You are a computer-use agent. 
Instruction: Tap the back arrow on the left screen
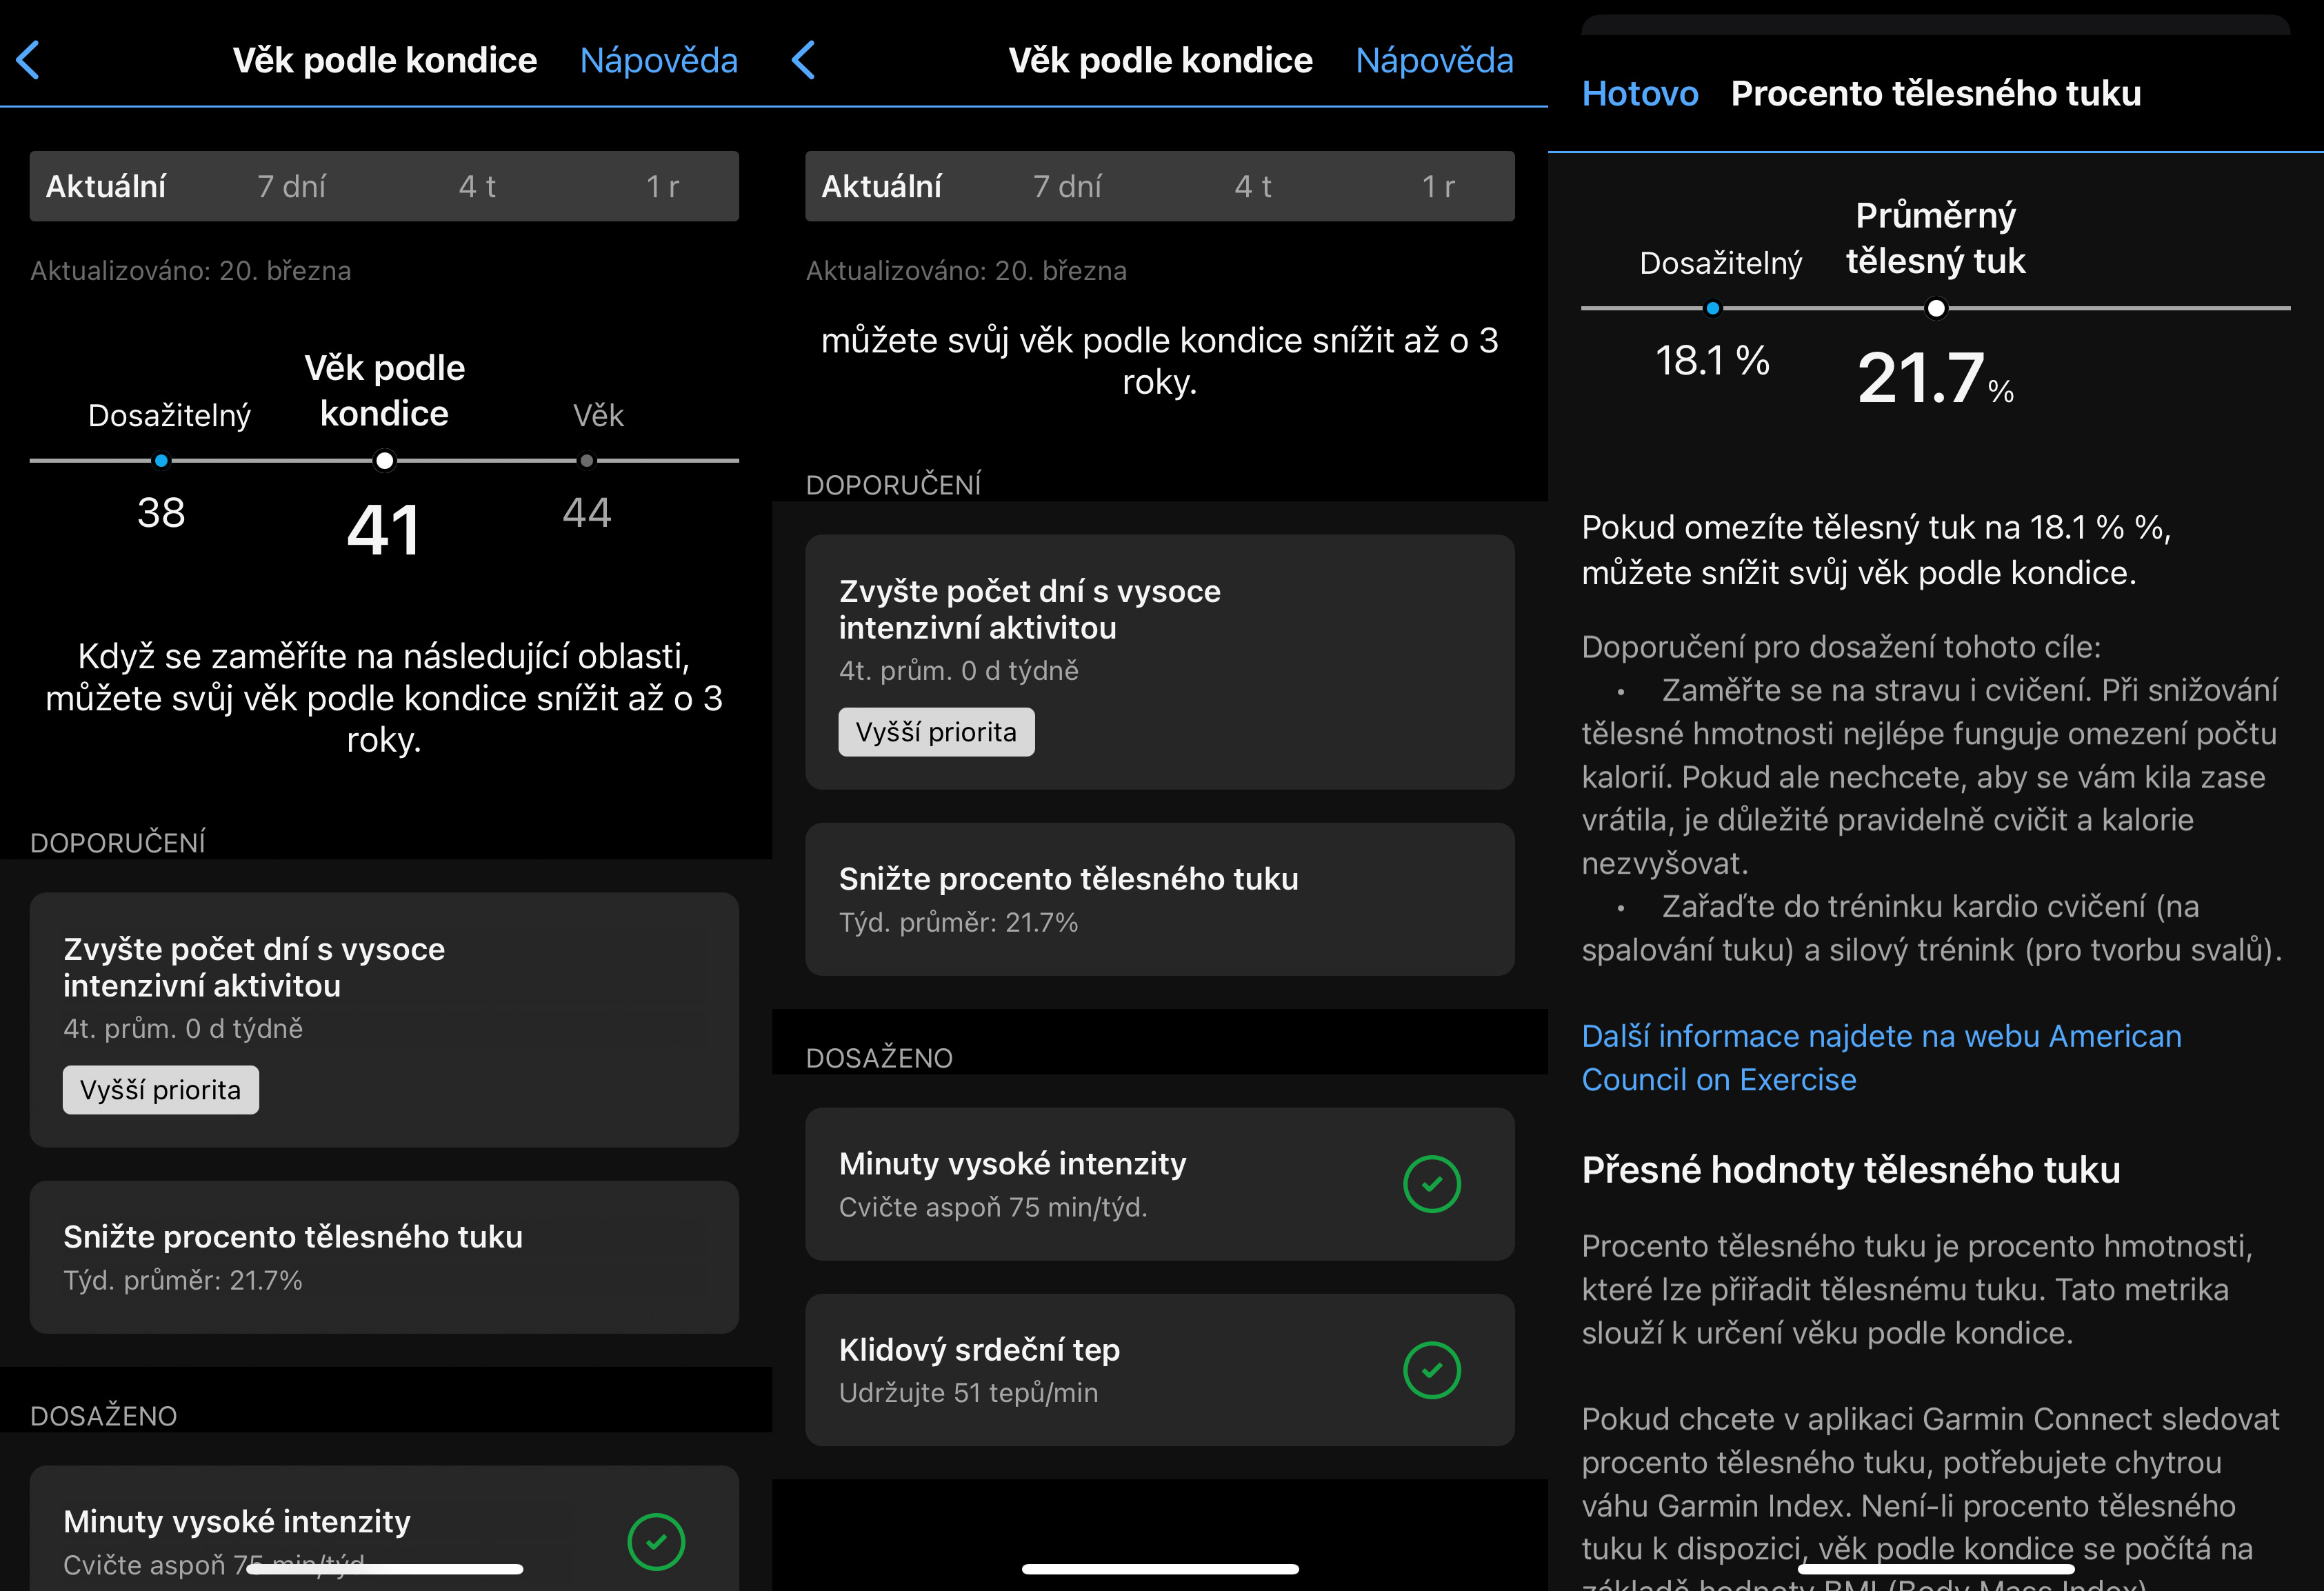pos(28,60)
